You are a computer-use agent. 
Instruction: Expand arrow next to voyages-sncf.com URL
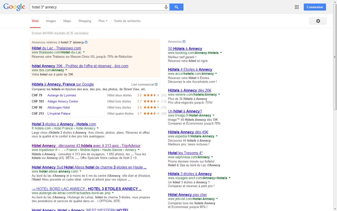tap(230, 178)
